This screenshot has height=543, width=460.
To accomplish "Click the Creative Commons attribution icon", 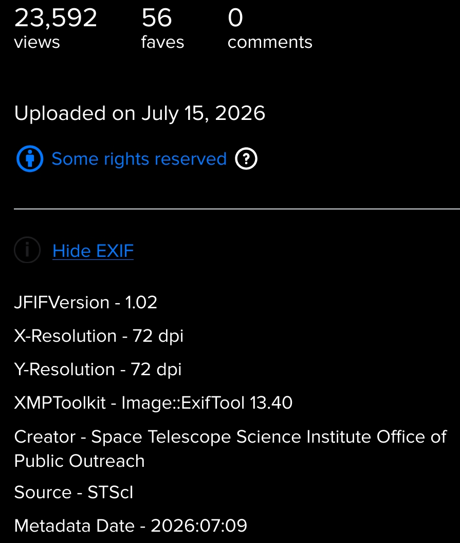I will [x=30, y=159].
